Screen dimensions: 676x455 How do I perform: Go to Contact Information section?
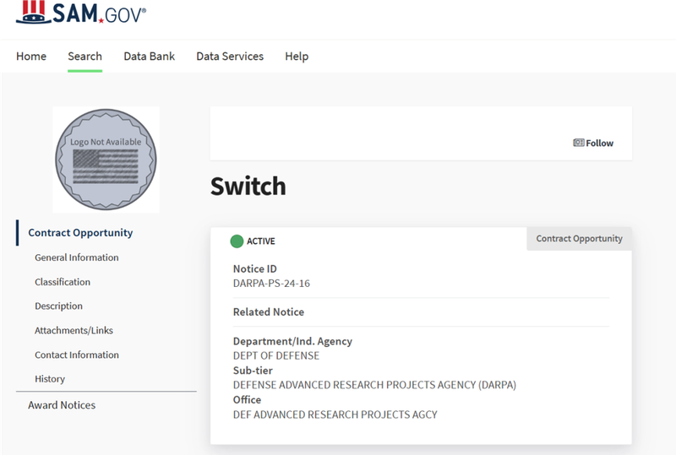pyautogui.click(x=76, y=355)
